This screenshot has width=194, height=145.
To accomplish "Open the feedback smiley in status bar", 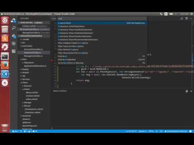I will click(x=190, y=131).
